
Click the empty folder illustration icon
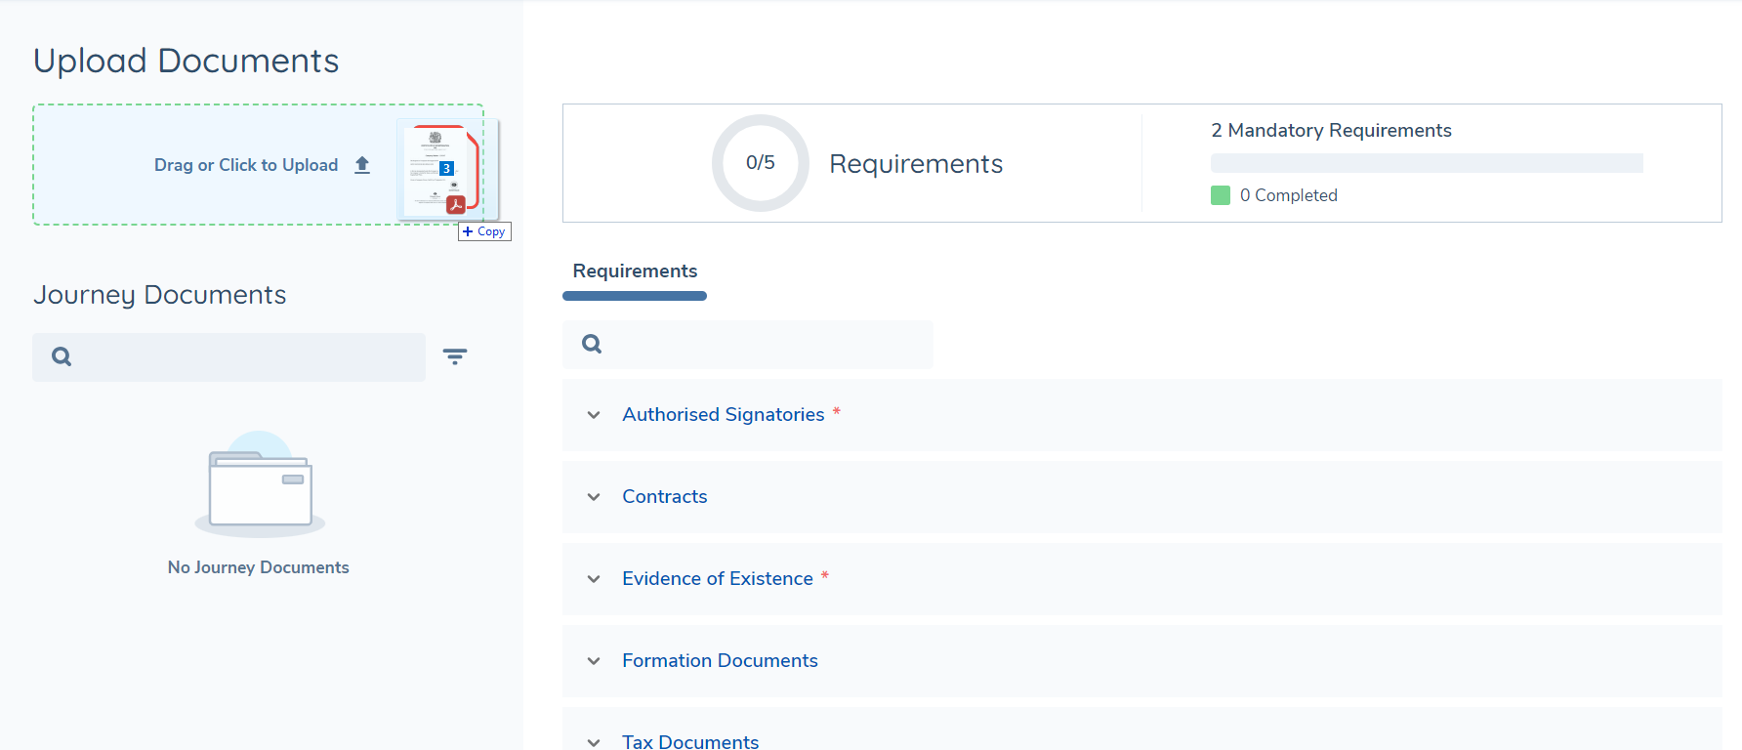[260, 486]
